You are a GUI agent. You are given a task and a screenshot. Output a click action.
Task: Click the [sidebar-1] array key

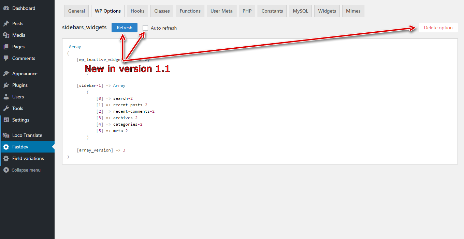[x=90, y=85]
